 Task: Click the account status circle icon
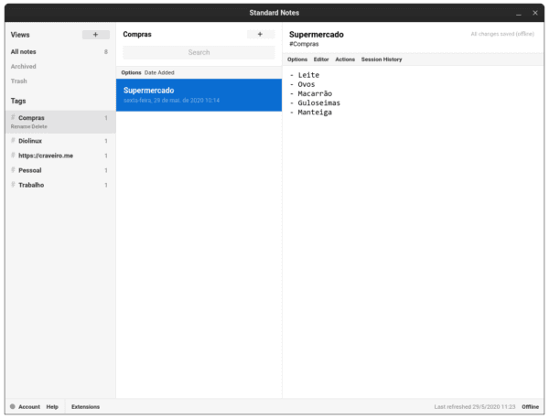click(x=13, y=406)
